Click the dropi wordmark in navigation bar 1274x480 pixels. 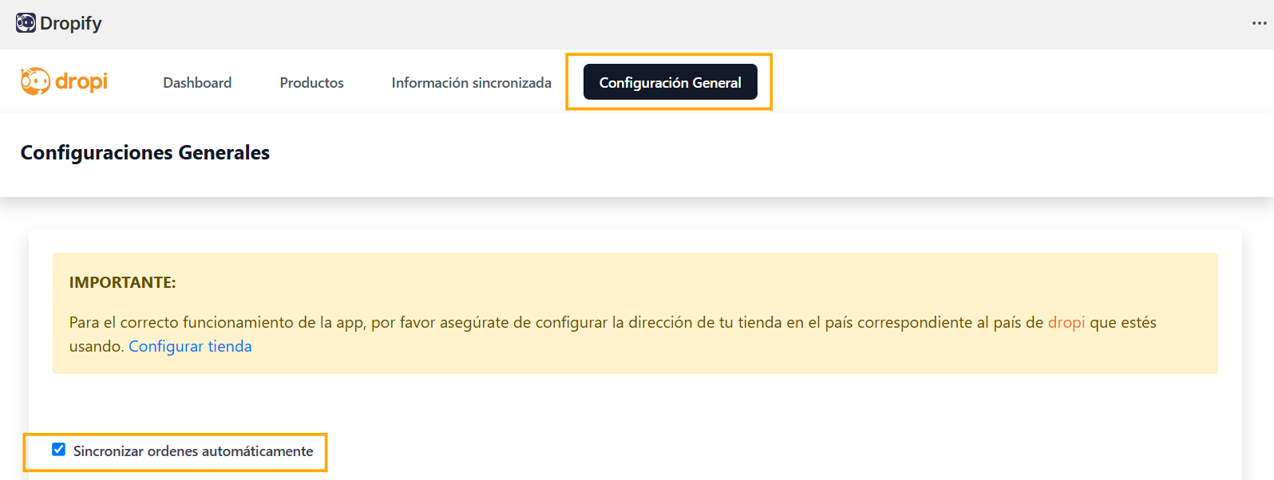click(81, 81)
